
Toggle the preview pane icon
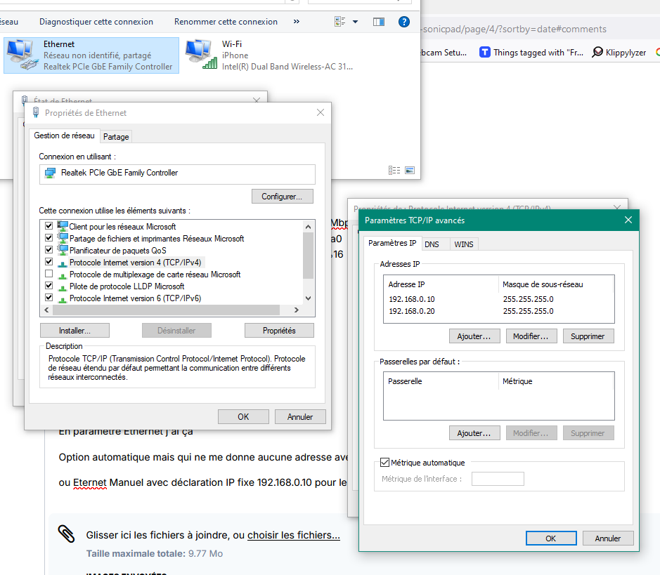[x=378, y=22]
